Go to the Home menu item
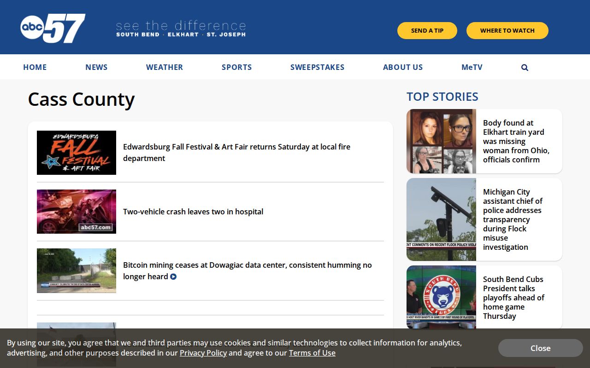590x368 pixels. click(35, 67)
